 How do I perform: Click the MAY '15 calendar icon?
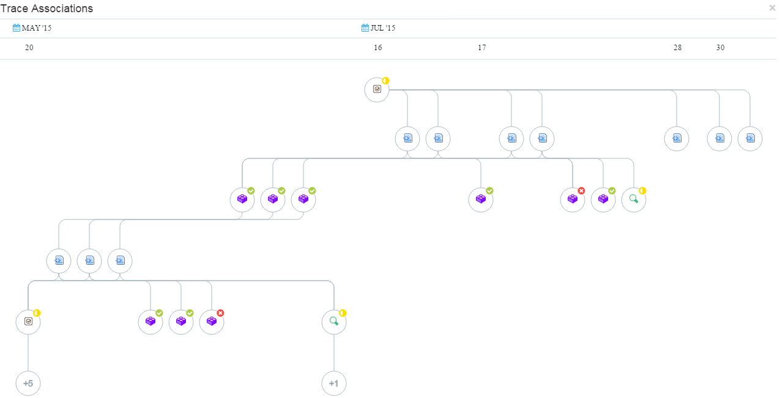click(x=17, y=28)
